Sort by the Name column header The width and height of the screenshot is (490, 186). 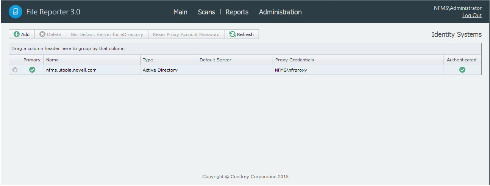[52, 60]
